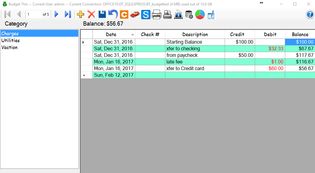Click the info printer icon

pyautogui.click(x=178, y=14)
